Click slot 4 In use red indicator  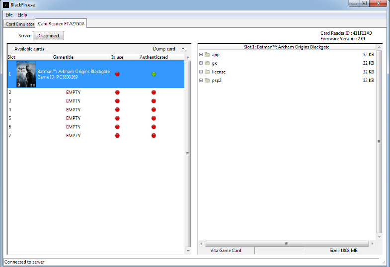(117, 109)
